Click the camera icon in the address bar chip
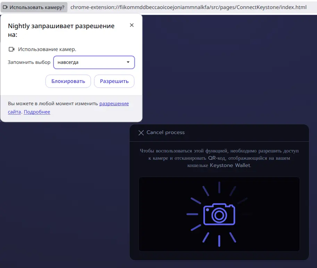Image resolution: width=317 pixels, height=268 pixels. [x=6, y=7]
